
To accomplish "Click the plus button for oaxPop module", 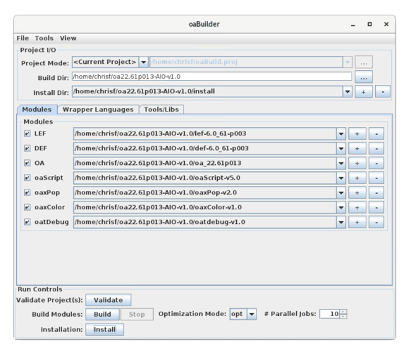I will tap(357, 193).
